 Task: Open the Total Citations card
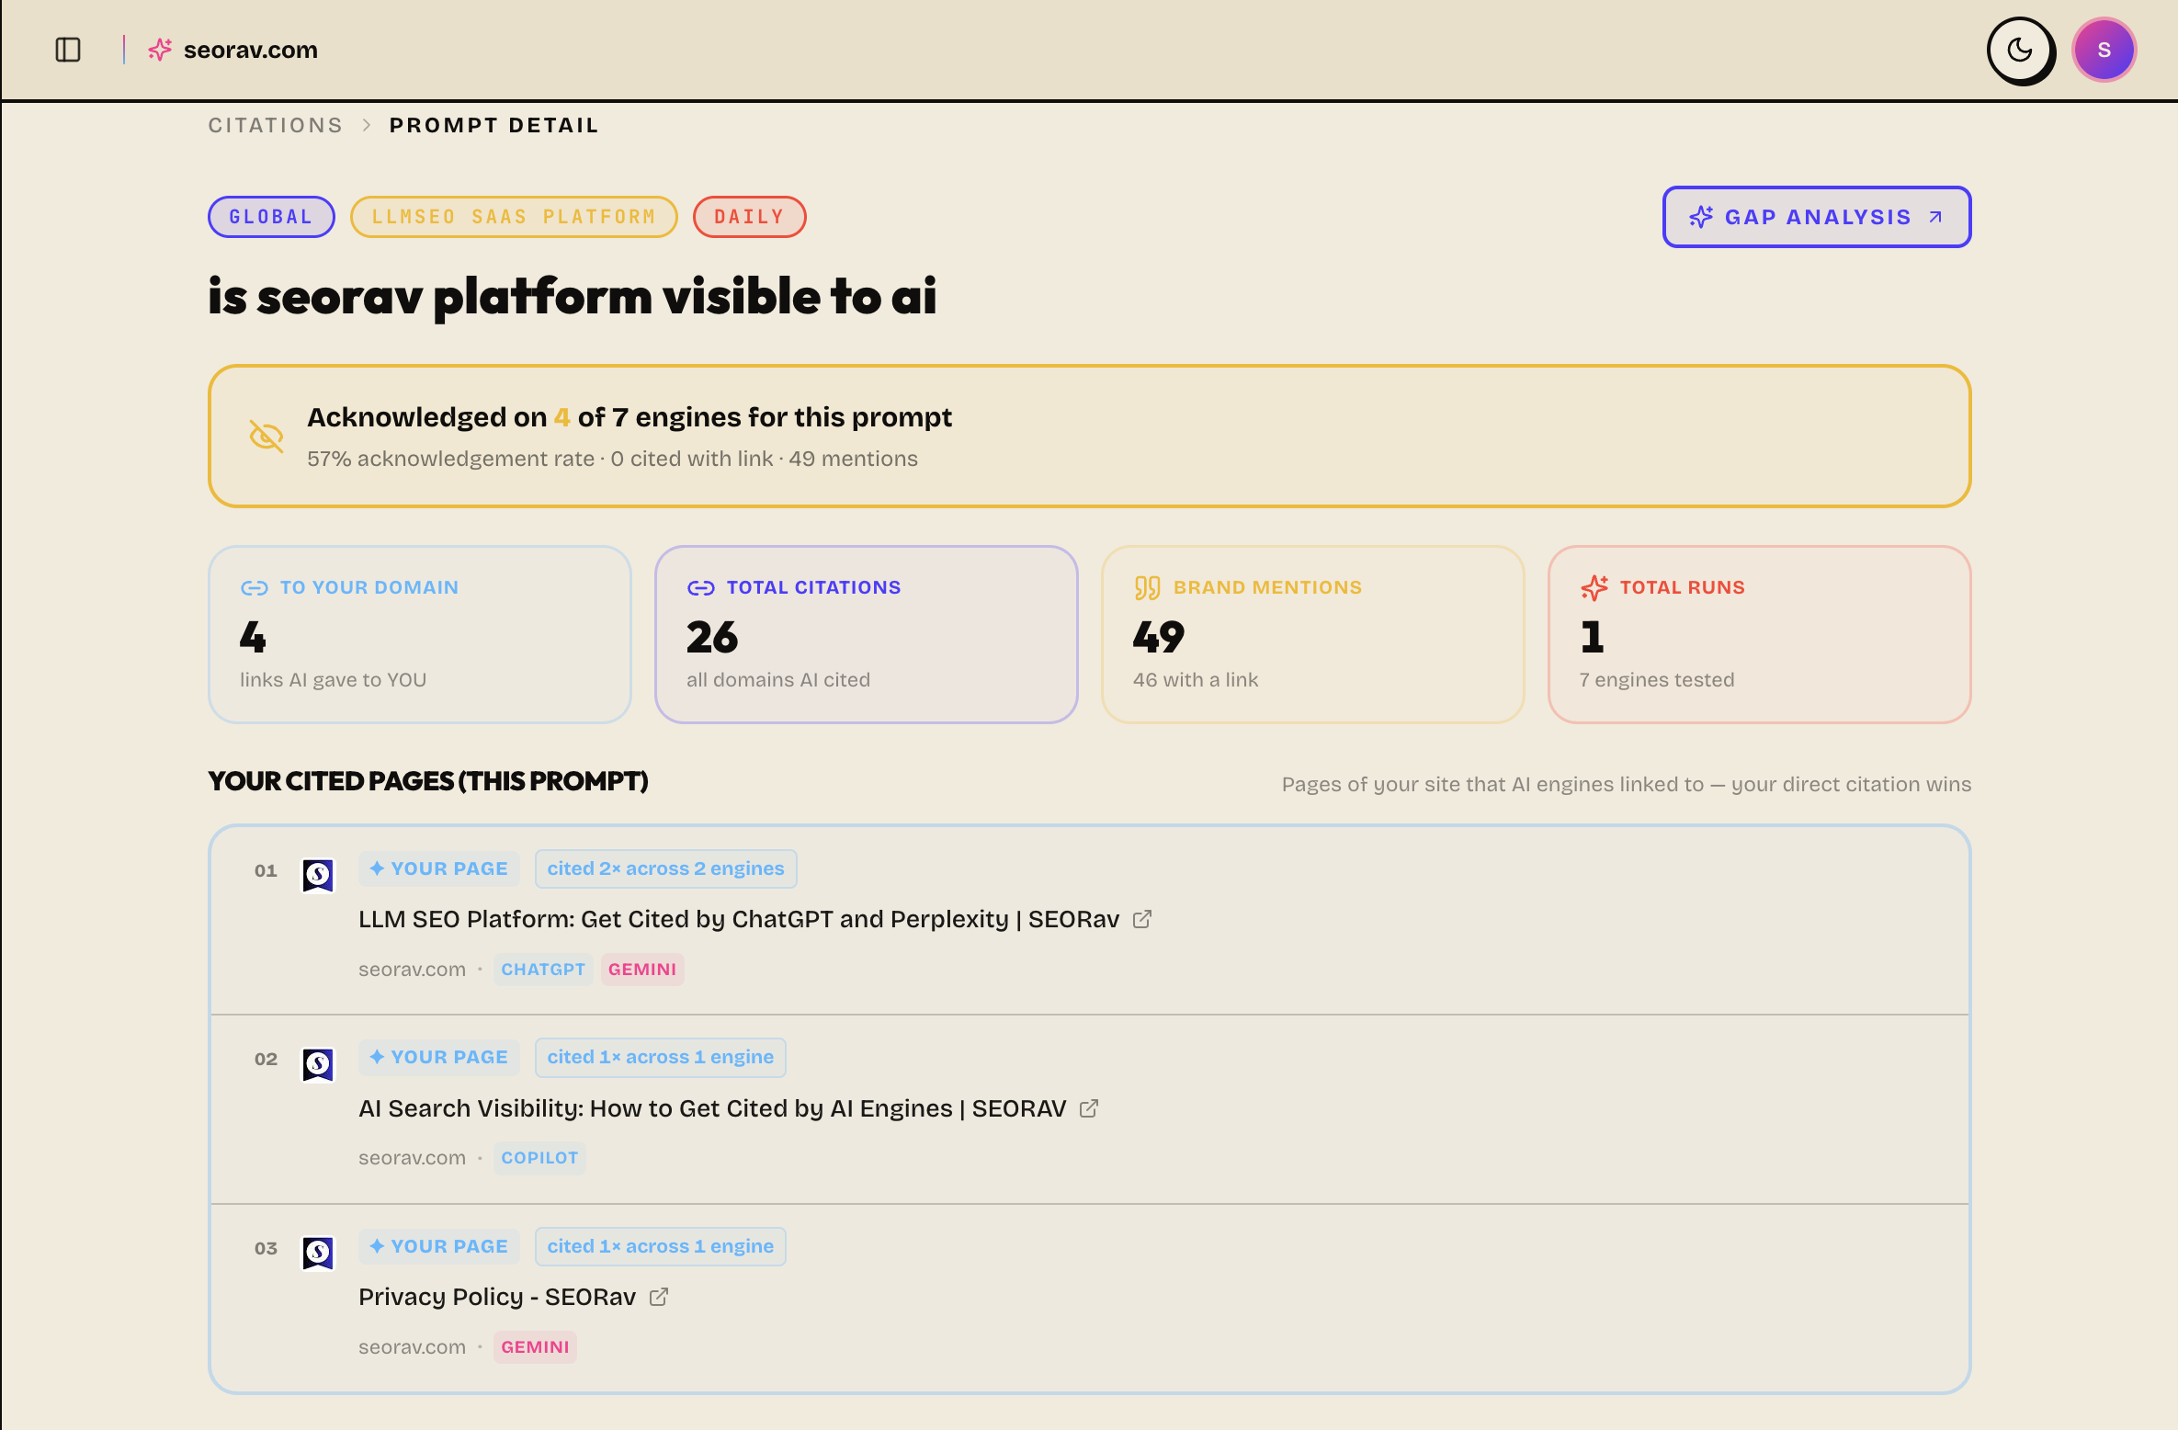pos(866,634)
